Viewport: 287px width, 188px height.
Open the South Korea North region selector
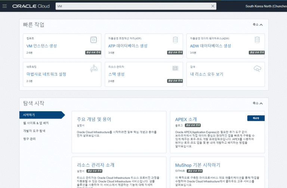[266, 6]
